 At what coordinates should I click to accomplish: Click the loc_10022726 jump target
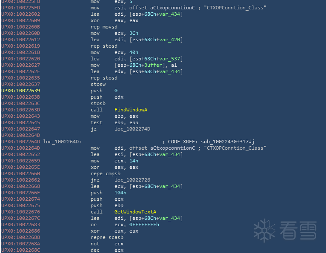[x=132, y=180]
